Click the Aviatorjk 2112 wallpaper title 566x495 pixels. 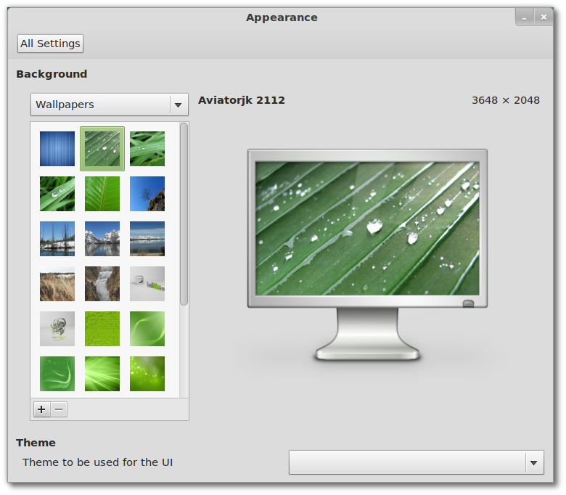[x=242, y=100]
